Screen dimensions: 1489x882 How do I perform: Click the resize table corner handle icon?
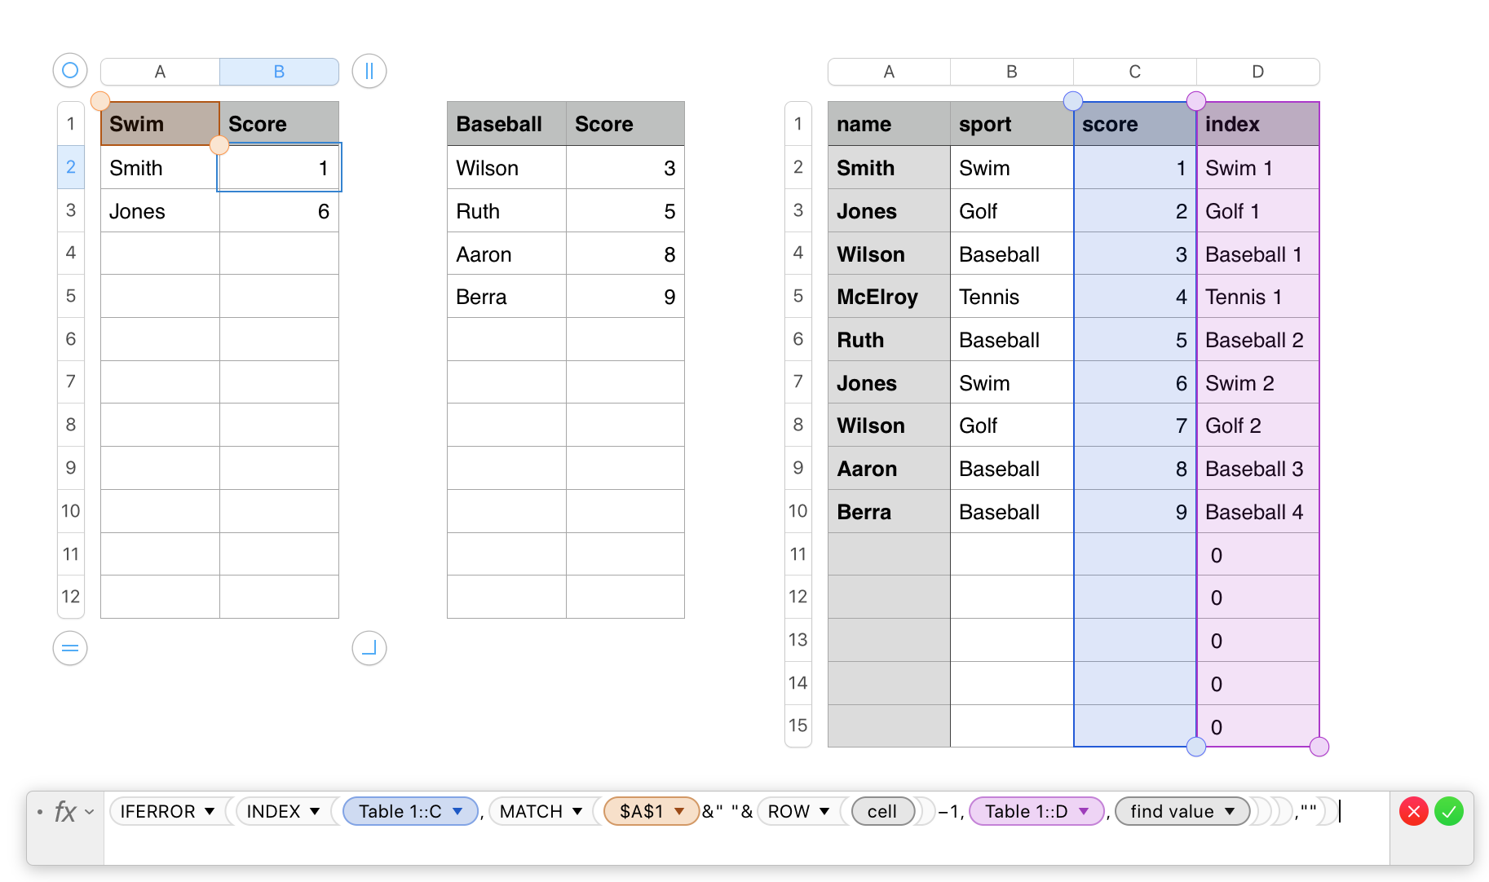pos(369,648)
